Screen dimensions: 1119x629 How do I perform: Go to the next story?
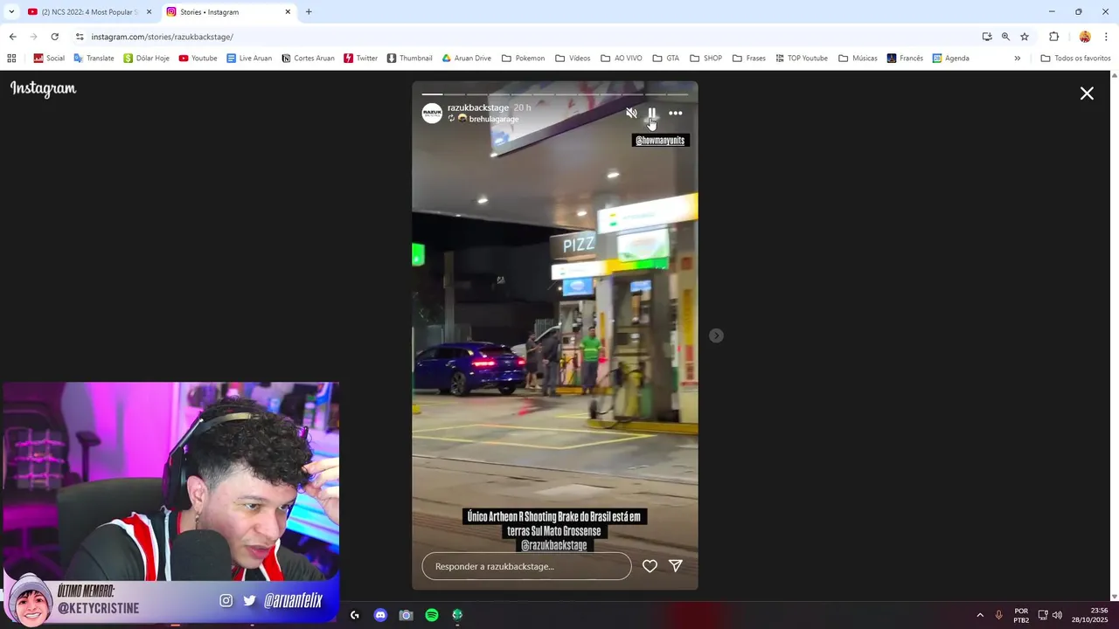[x=716, y=335]
